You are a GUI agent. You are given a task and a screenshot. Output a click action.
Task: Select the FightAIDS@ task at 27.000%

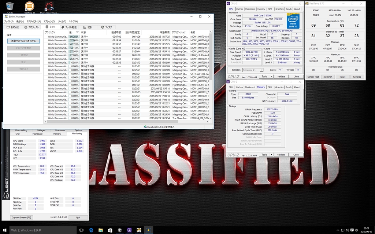pos(126,55)
